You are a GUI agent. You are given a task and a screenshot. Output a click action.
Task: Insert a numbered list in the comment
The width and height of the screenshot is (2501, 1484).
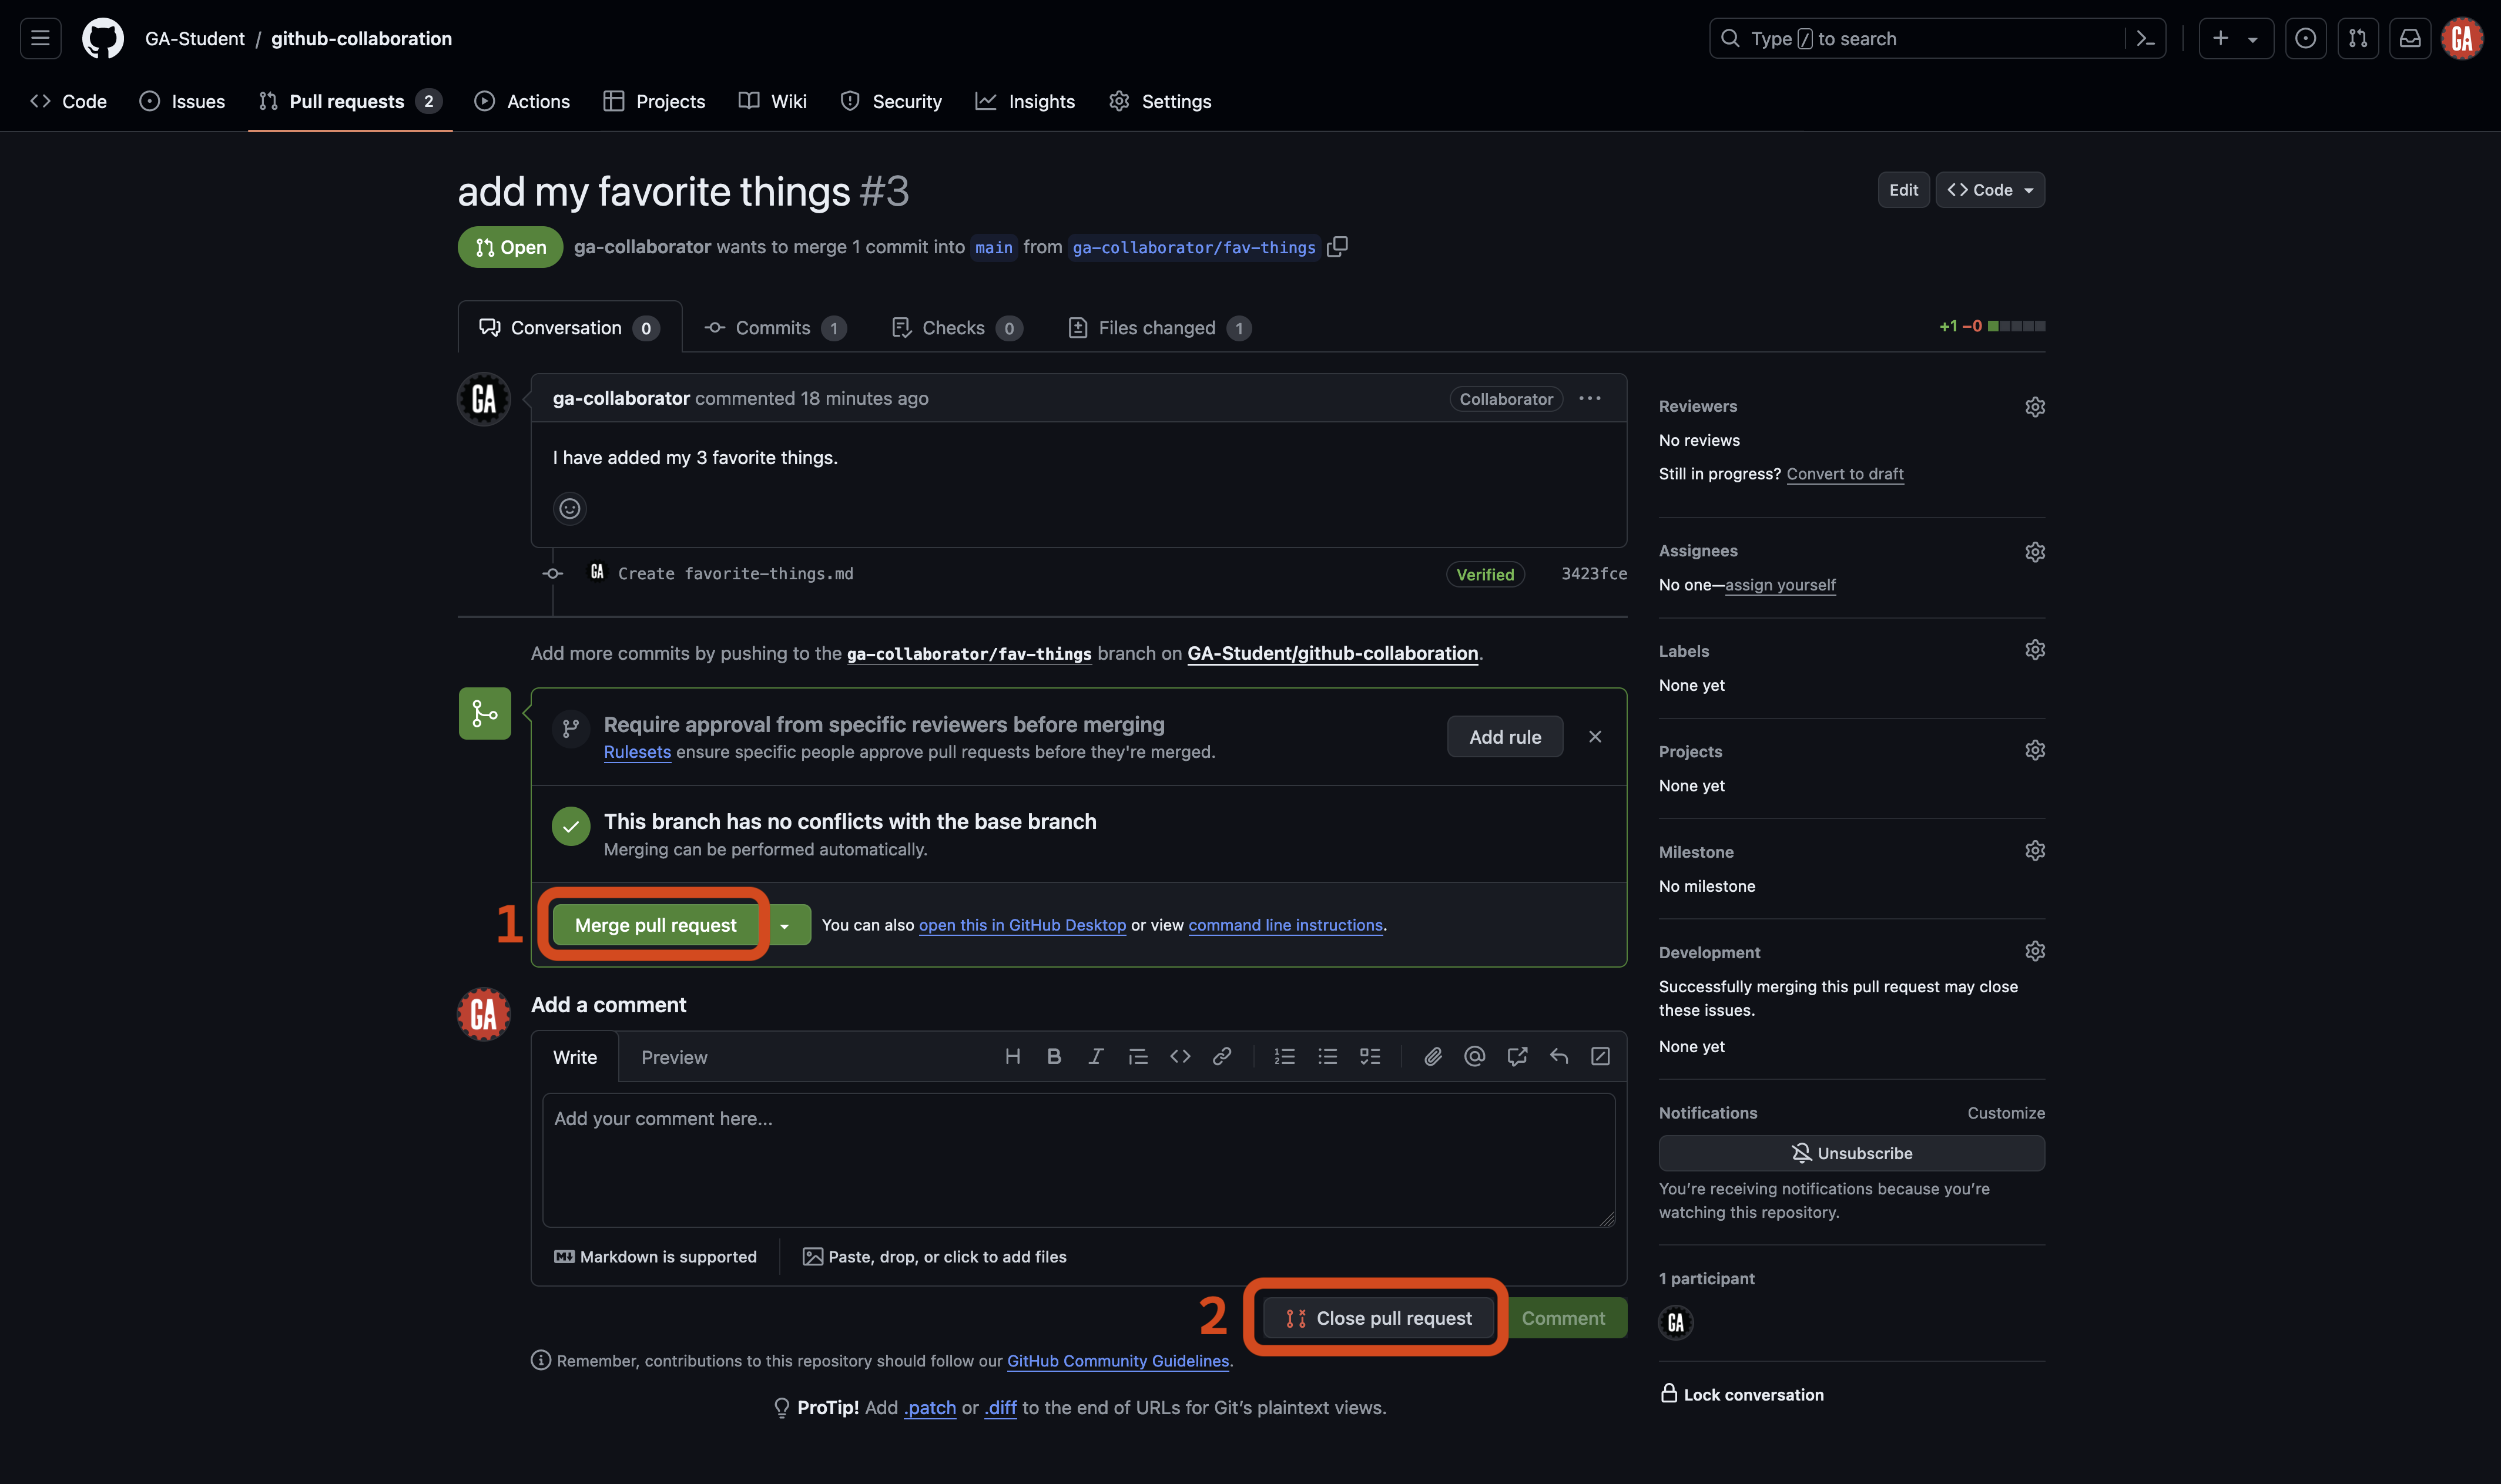click(1284, 1056)
